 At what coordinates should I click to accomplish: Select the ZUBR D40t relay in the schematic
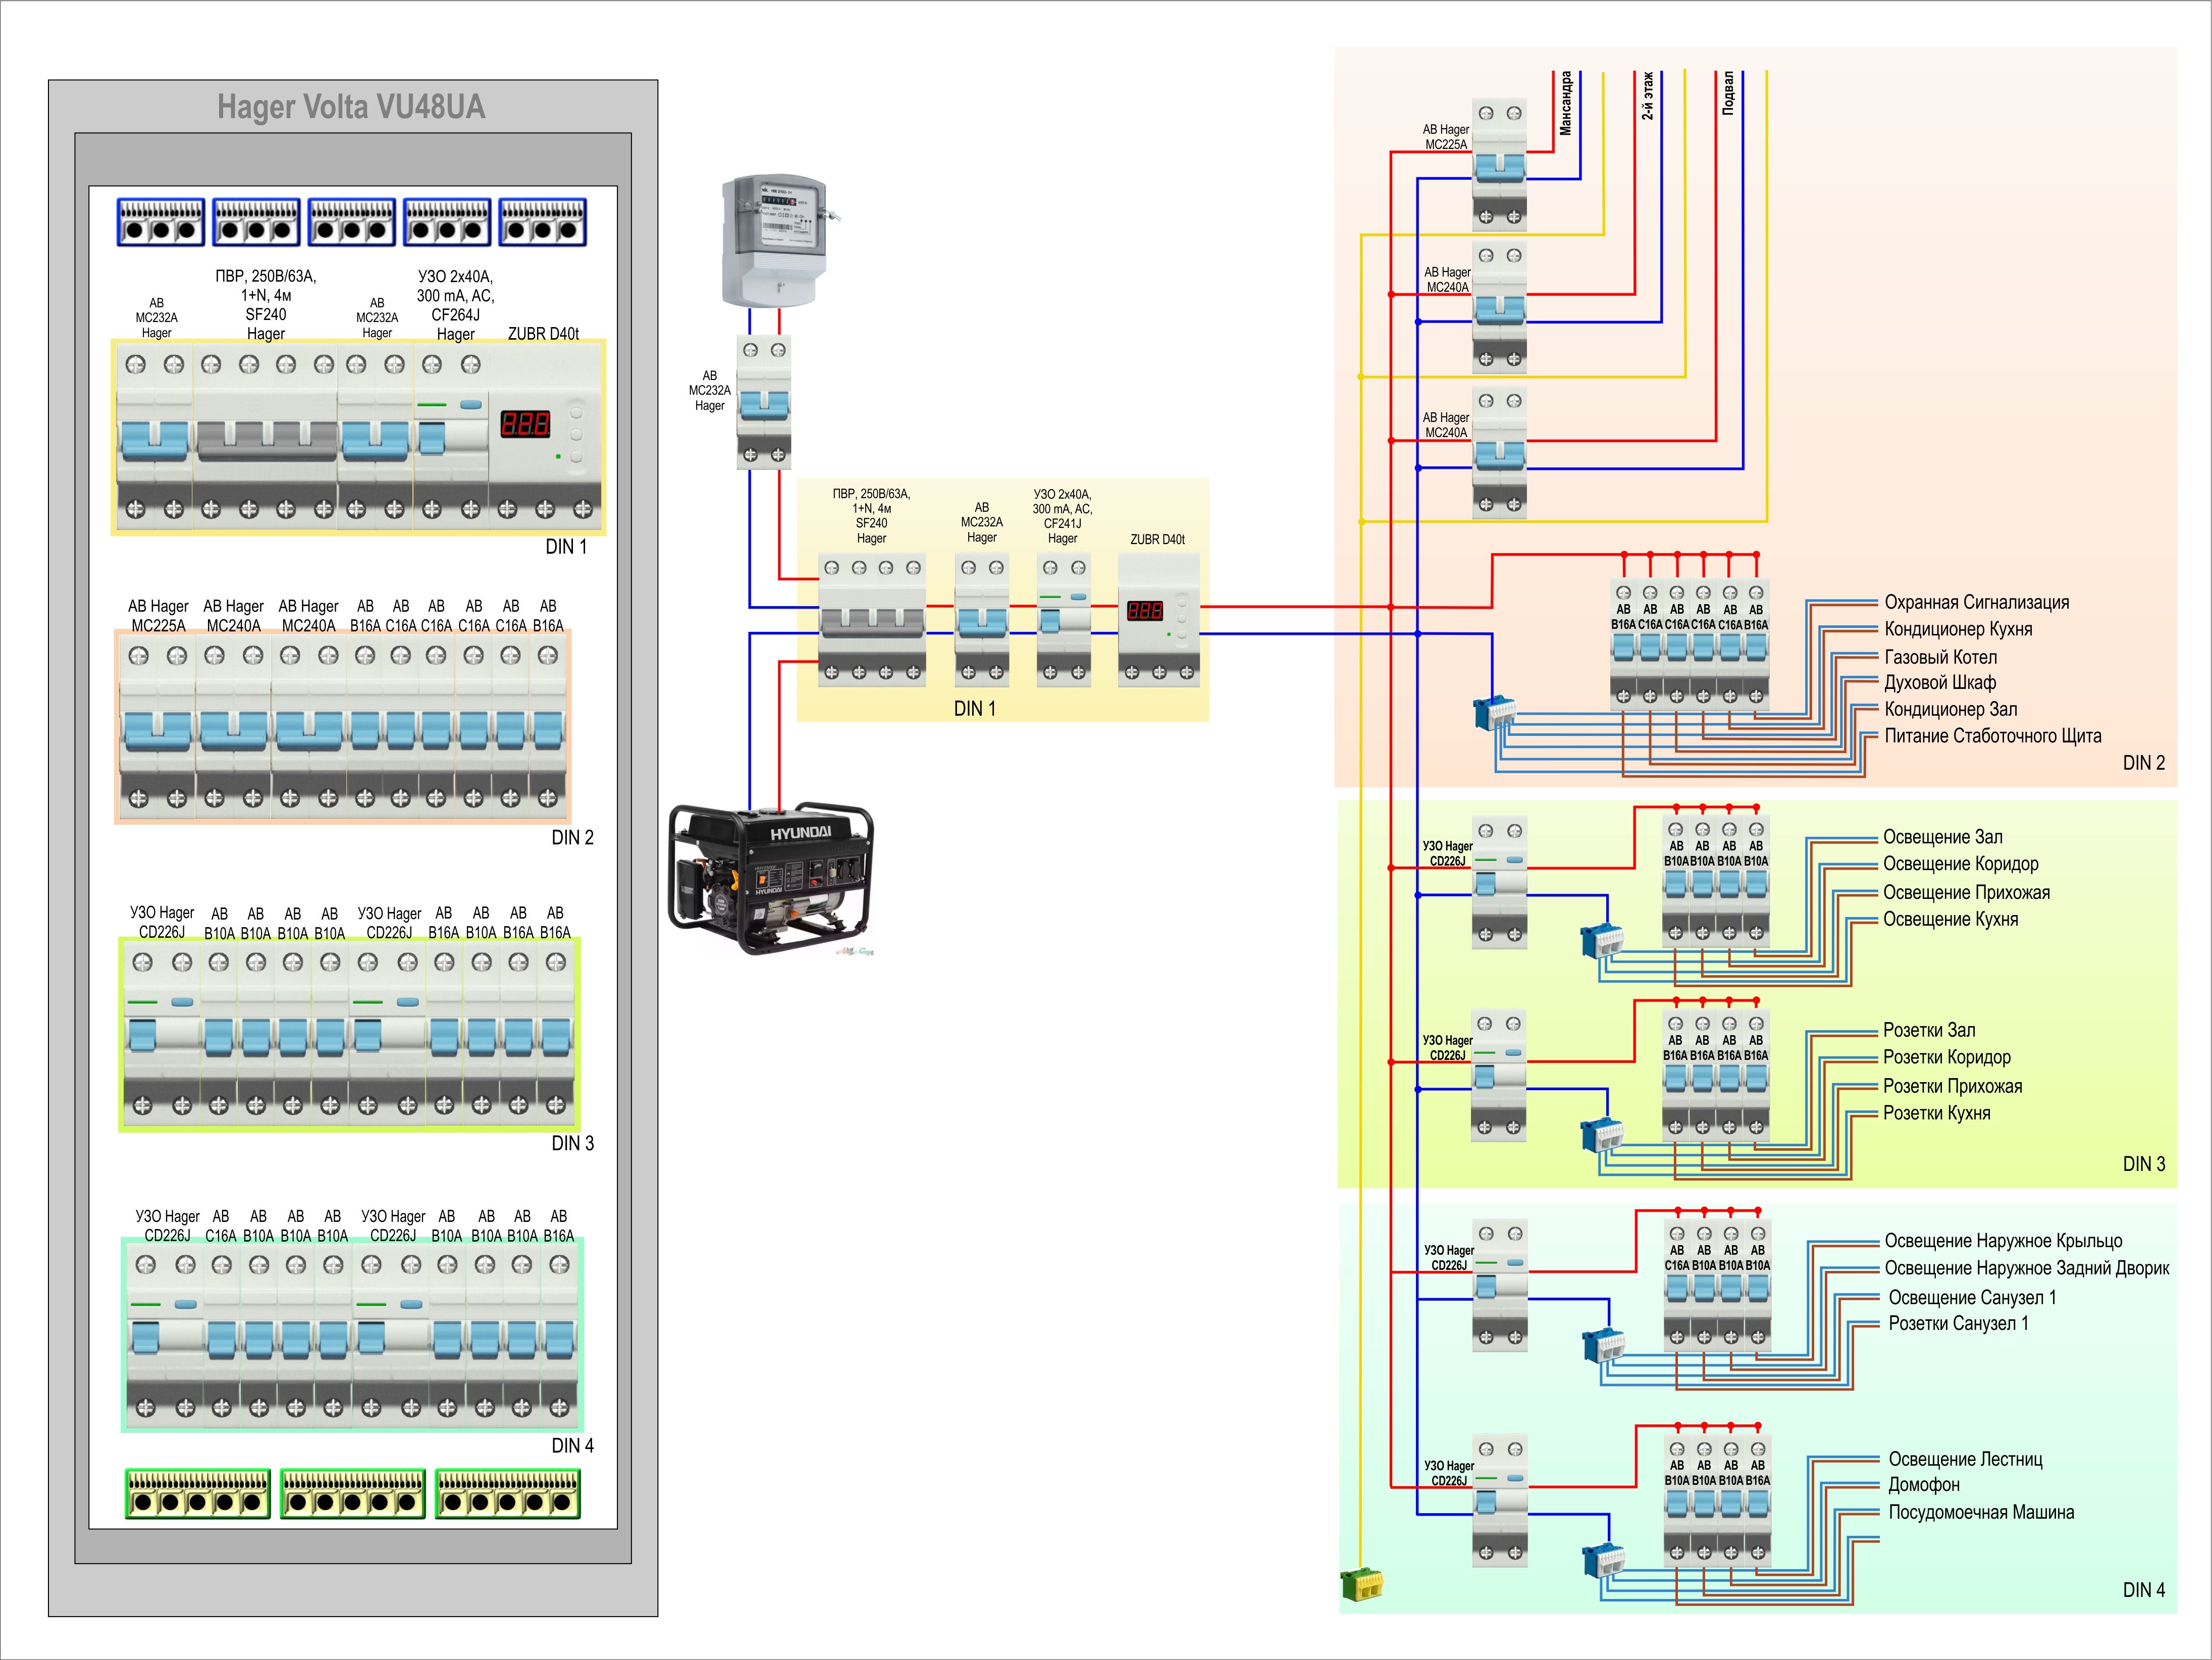coord(1158,620)
